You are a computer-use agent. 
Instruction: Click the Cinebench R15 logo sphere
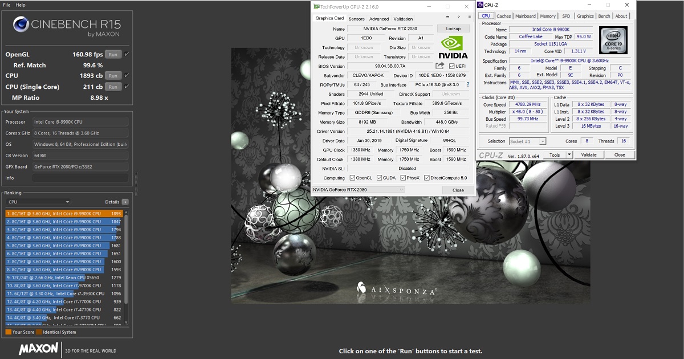[x=21, y=25]
